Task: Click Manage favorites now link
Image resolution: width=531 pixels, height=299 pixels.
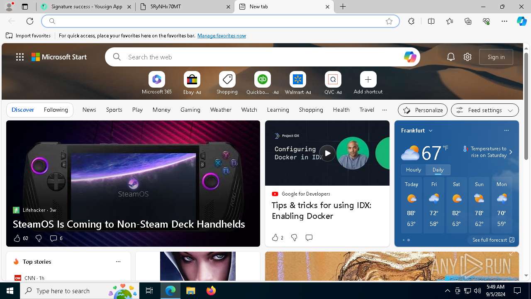Action: tap(222, 36)
